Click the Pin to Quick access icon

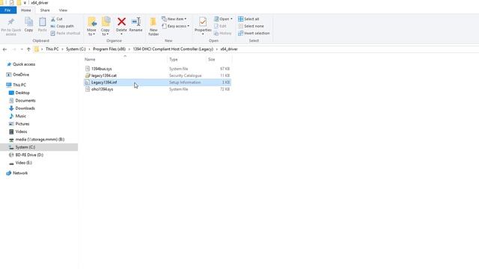coord(11,22)
